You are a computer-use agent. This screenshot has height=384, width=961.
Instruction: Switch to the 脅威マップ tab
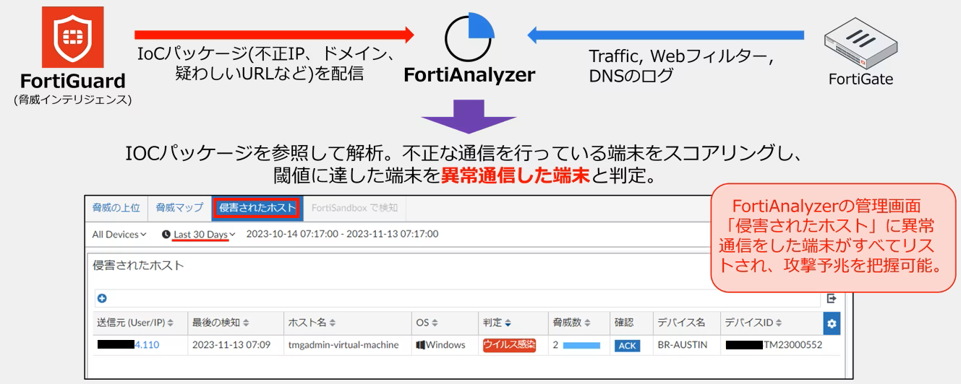179,208
